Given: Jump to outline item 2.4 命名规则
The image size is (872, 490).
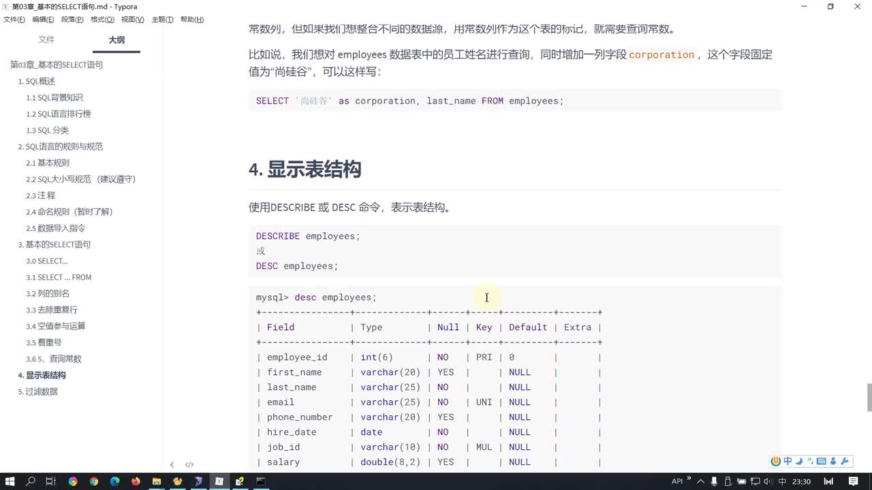Looking at the screenshot, I should click(69, 212).
